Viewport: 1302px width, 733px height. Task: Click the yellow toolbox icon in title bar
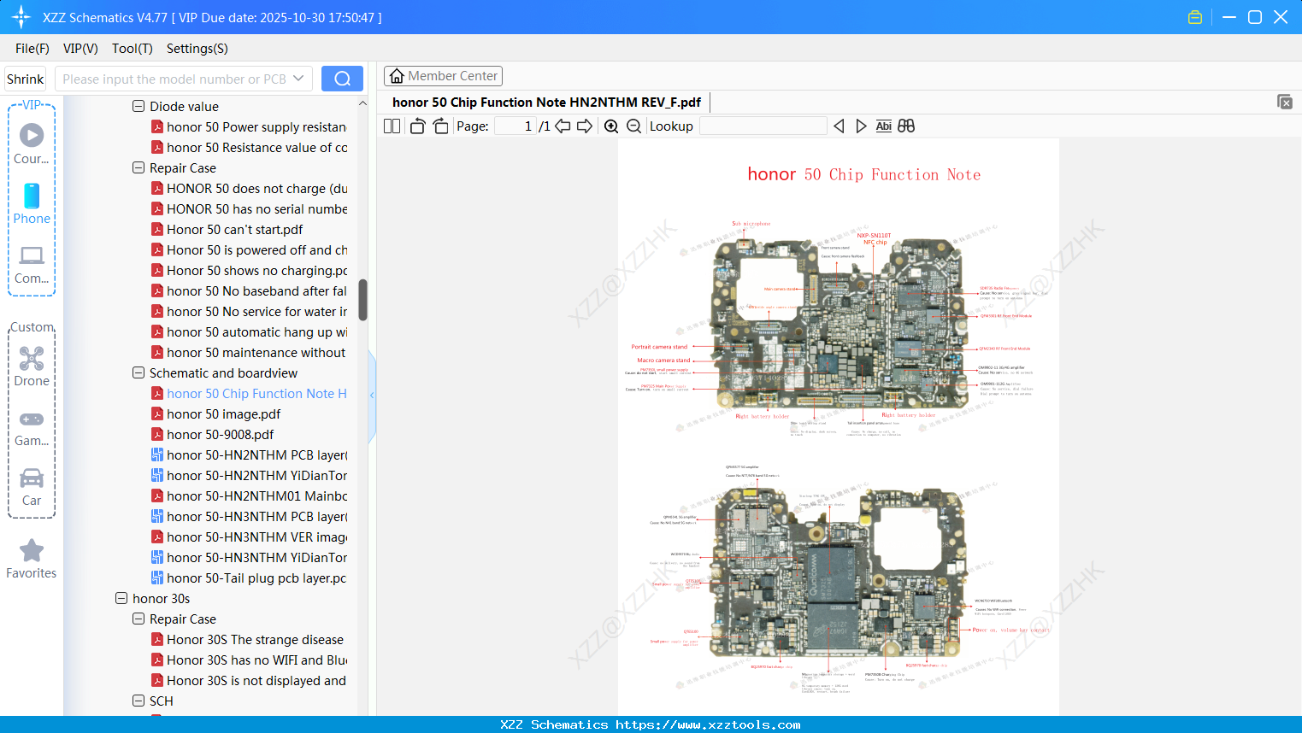point(1195,17)
